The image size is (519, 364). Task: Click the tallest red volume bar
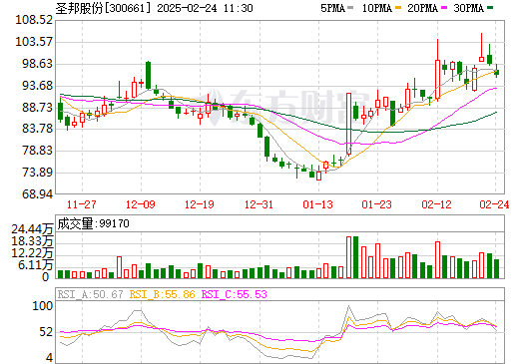(348, 257)
